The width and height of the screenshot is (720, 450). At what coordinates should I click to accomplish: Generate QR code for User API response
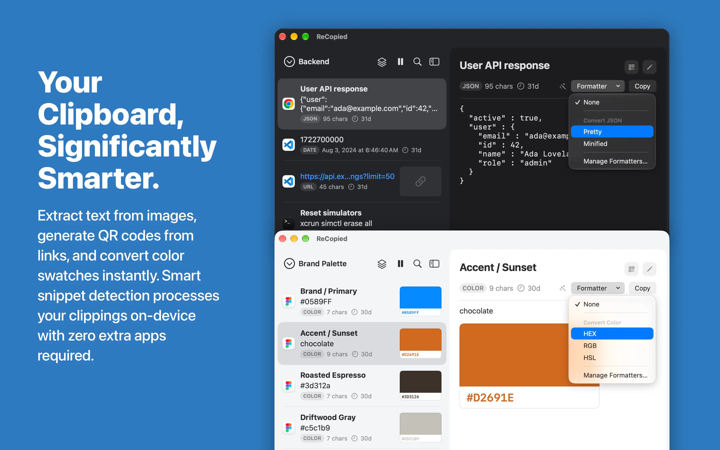tap(631, 67)
